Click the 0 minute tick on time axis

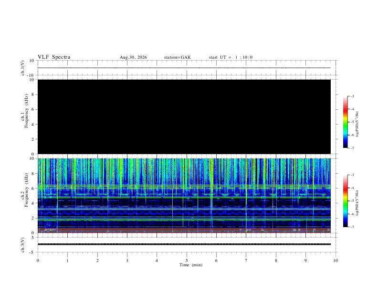38,261
